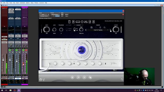Click the save preset icon
Image resolution: width=164 pixels, height=92 pixels.
[x=91, y=27]
